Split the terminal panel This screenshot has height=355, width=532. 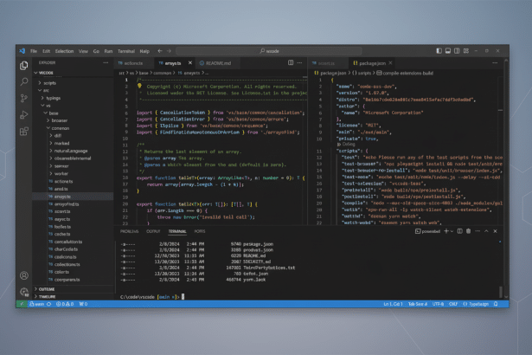click(459, 231)
